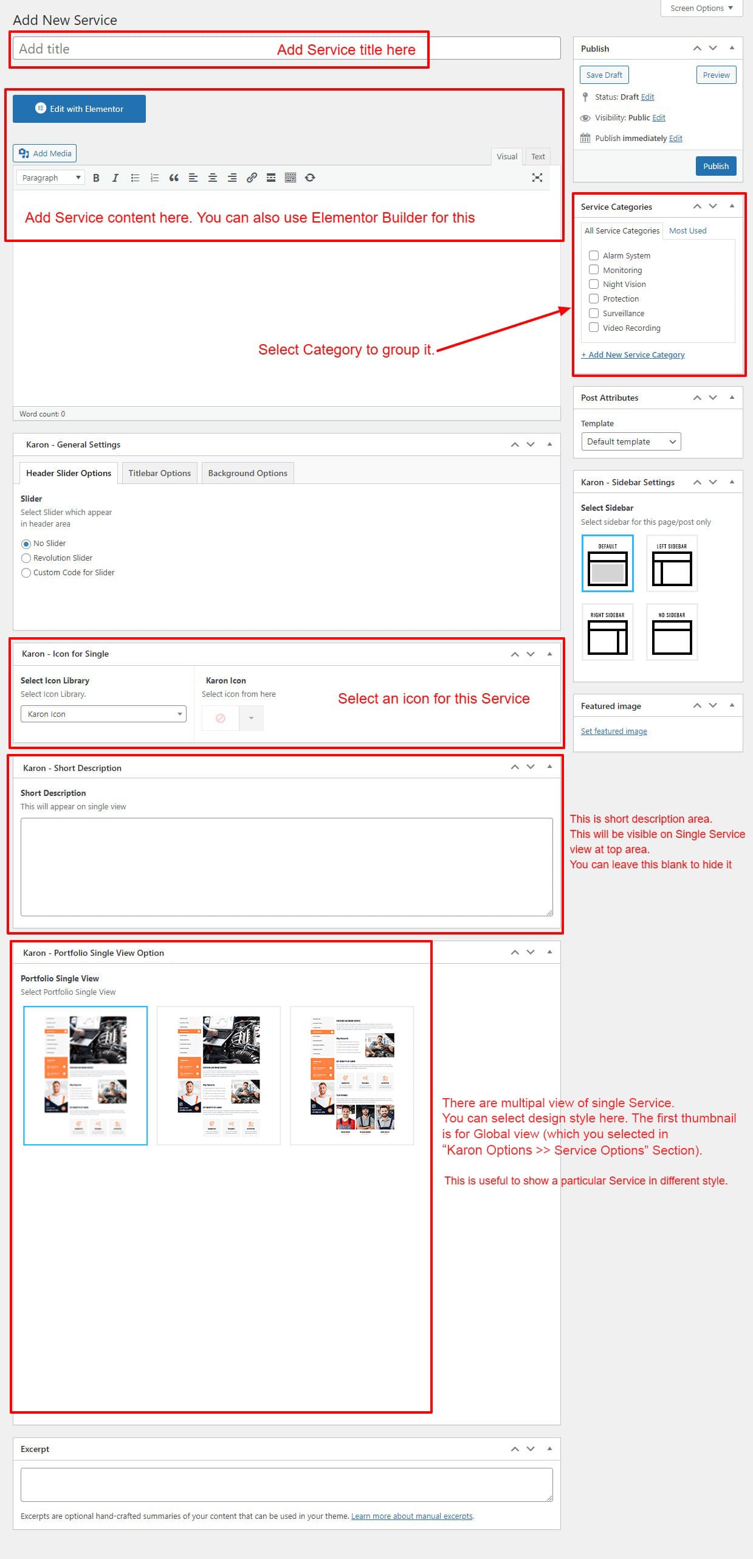Check the Night Vision category
The image size is (753, 1559).
click(x=594, y=284)
